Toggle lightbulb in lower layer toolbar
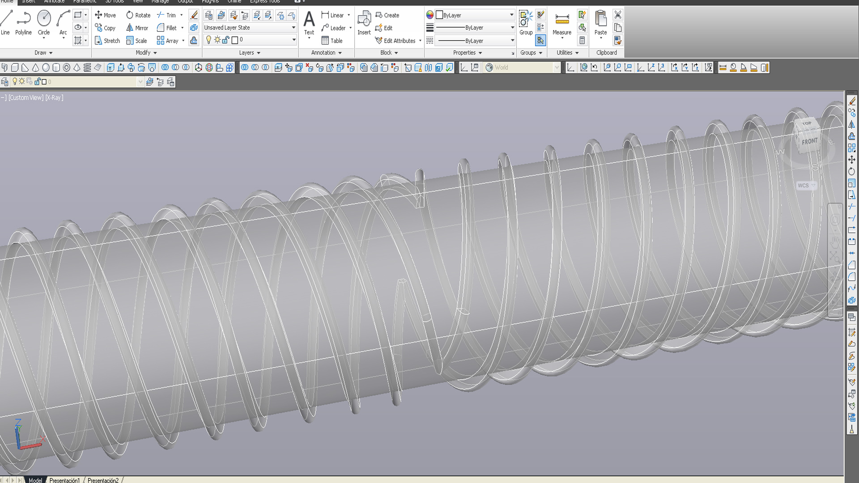 (x=14, y=81)
